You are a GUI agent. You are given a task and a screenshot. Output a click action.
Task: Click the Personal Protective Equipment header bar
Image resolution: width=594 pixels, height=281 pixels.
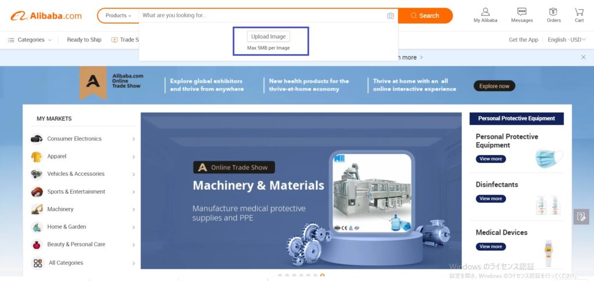click(517, 119)
